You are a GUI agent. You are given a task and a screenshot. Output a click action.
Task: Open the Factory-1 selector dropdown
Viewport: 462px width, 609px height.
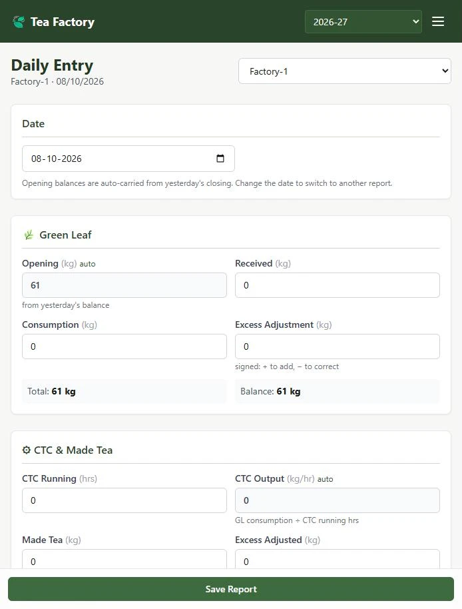[344, 71]
